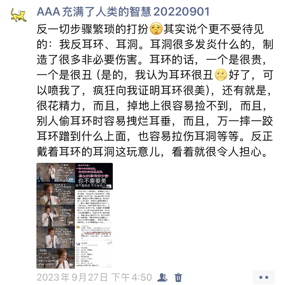Viewport: 282px width, 285px height.
Task: Click the timestamp 2023年9月27日 下午4:50
Action: [x=94, y=277]
